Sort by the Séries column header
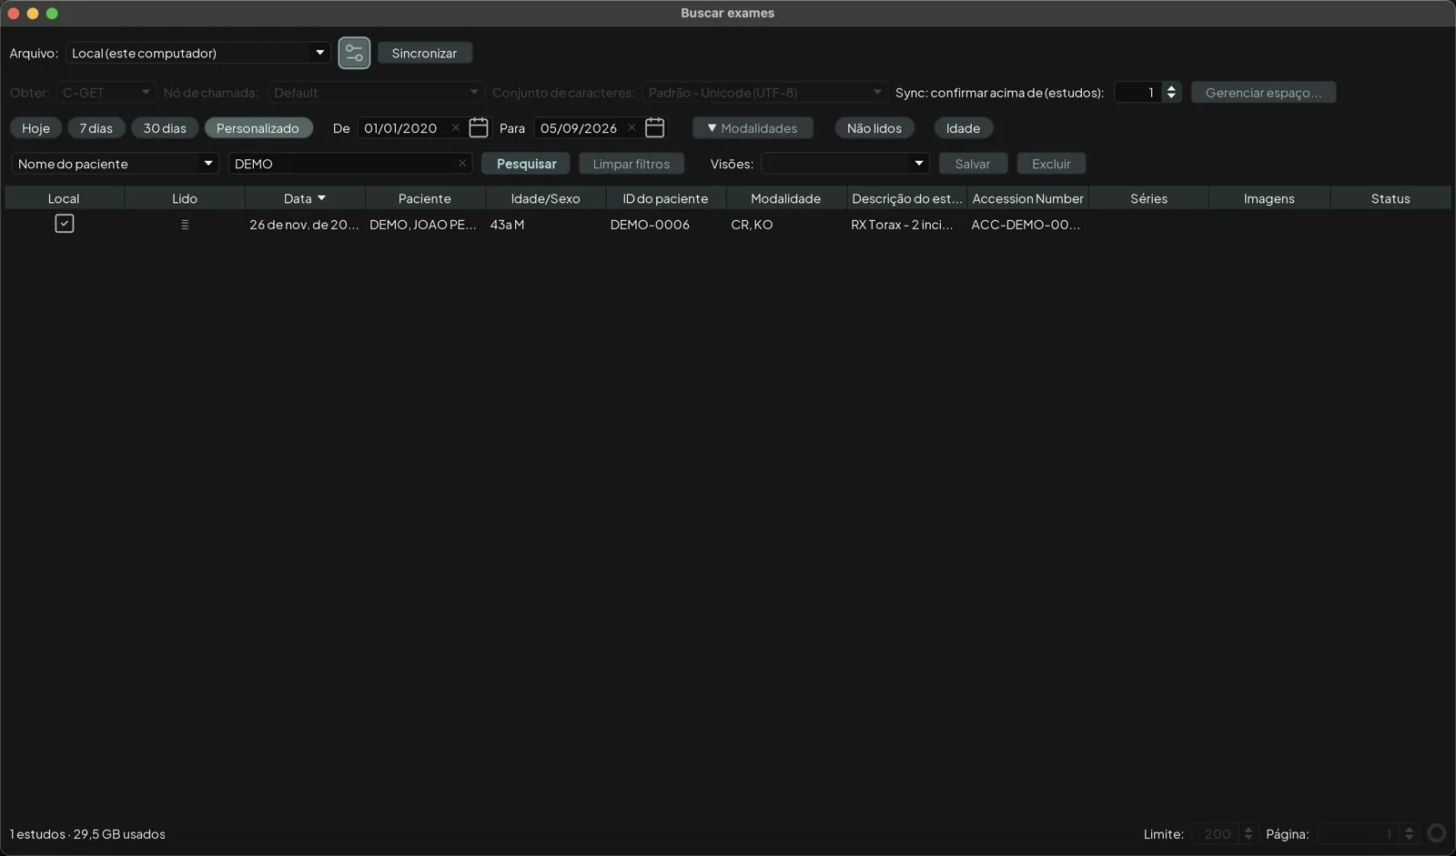This screenshot has width=1456, height=856. [1148, 198]
